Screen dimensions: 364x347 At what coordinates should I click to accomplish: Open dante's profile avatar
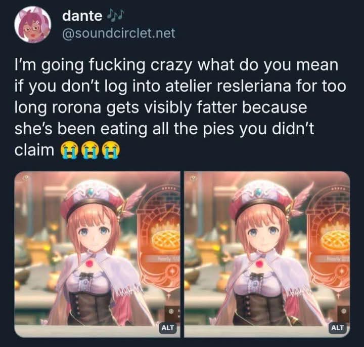[x=32, y=24]
